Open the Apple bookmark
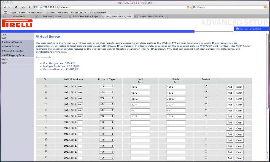The image size is (270, 162). 13,13
